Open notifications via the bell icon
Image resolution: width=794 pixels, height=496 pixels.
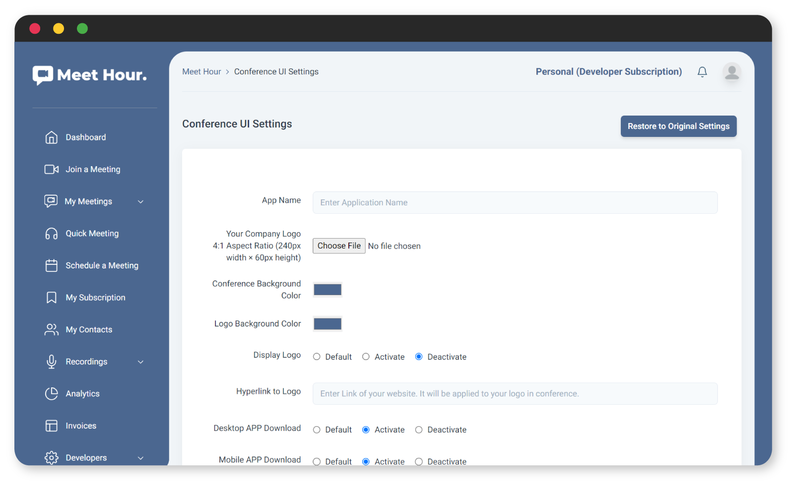coord(702,71)
